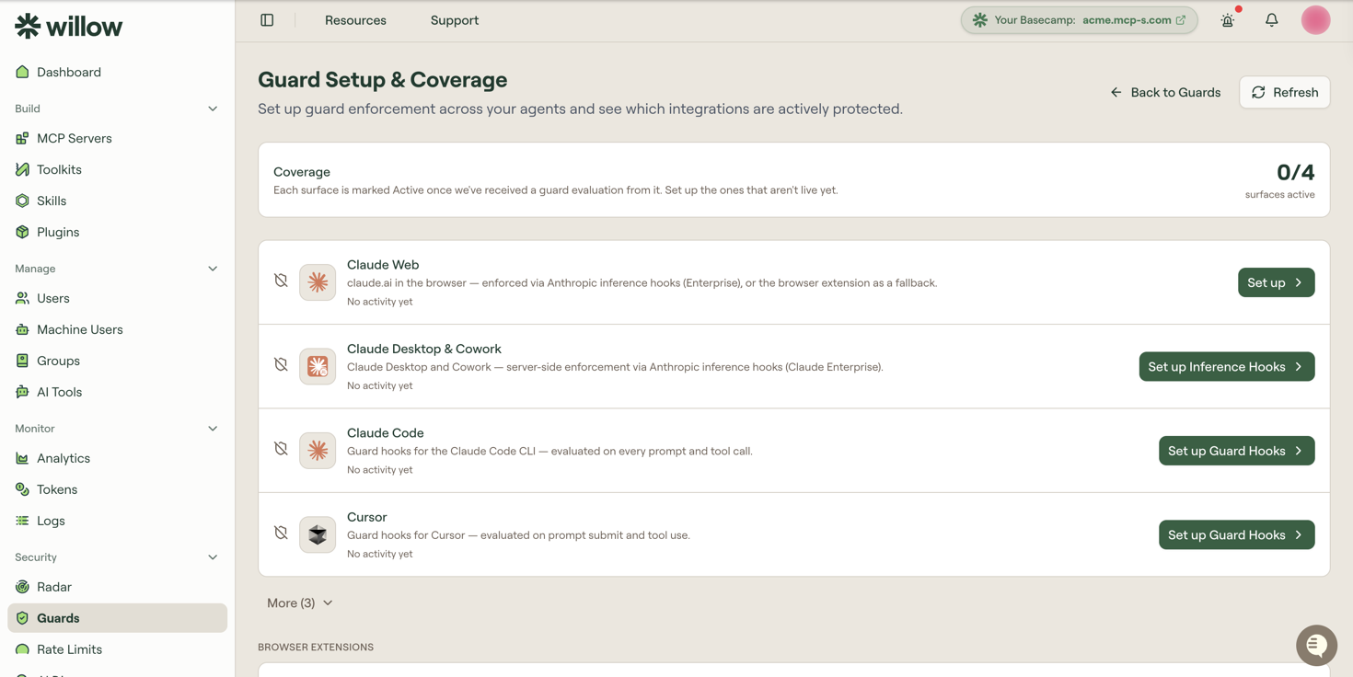Click the Guards shield icon in sidebar
The width and height of the screenshot is (1353, 677).
(22, 618)
